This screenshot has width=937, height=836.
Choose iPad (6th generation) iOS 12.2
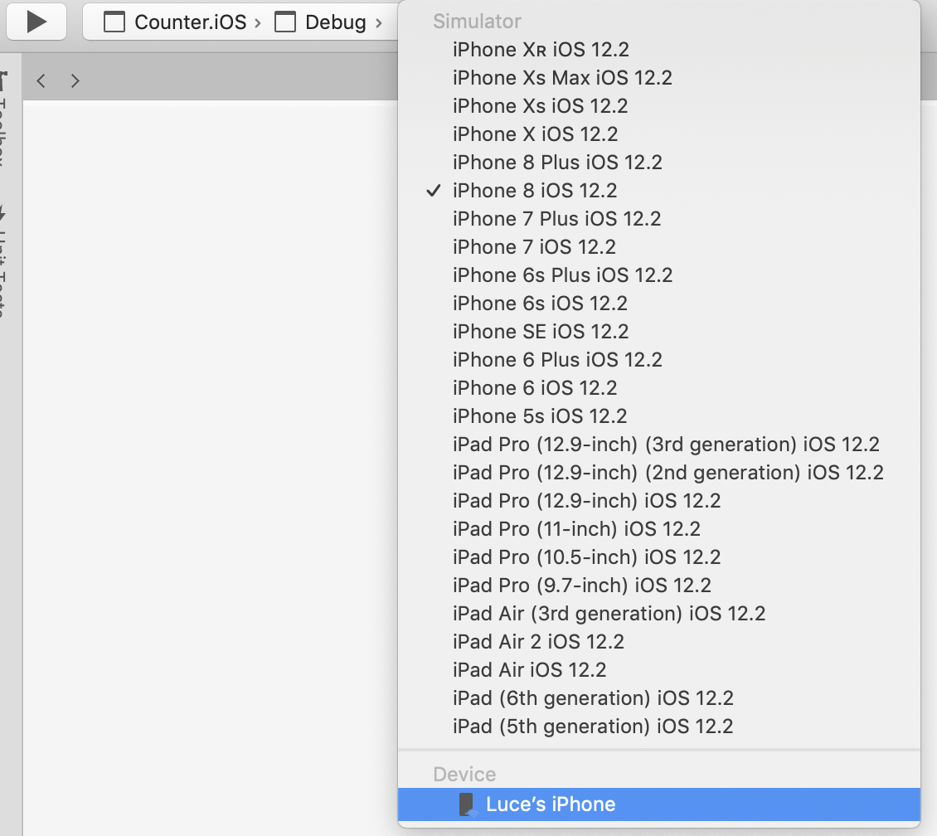pos(659,698)
